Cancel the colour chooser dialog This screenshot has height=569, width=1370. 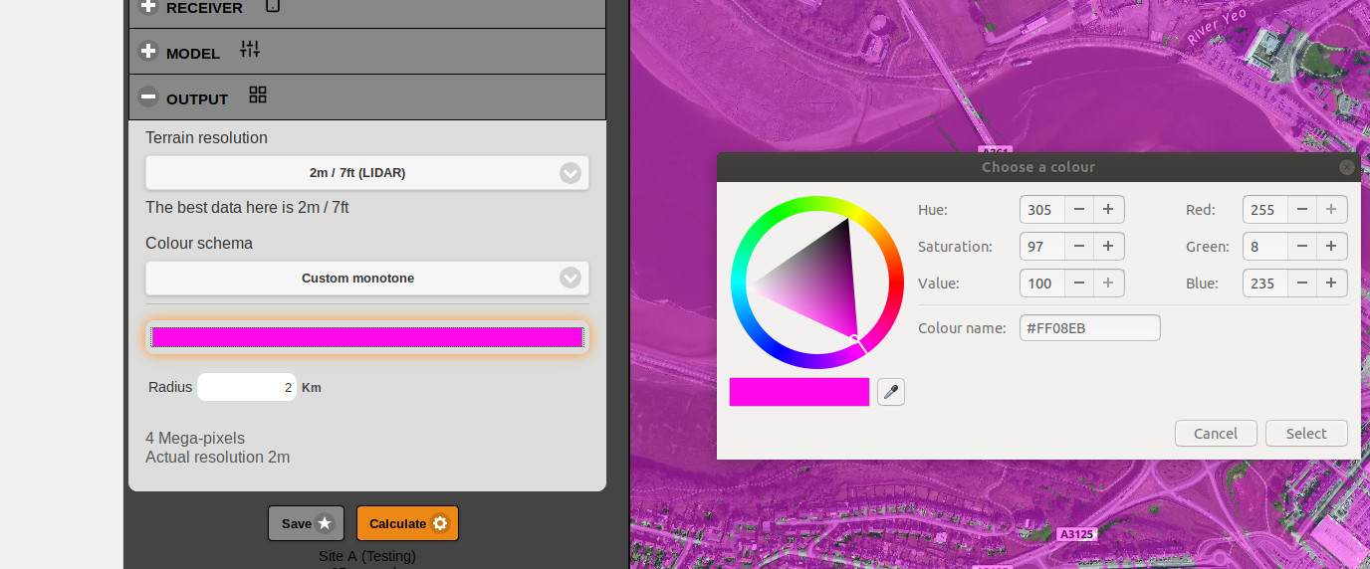(1215, 434)
